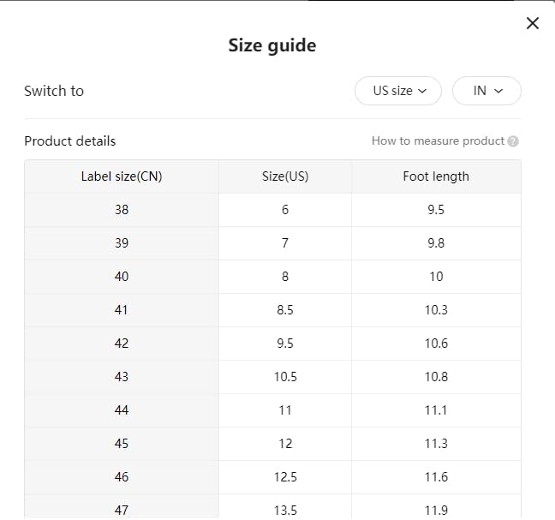Click foot length 10.6 cell
This screenshot has height=520, width=555.
[x=436, y=344]
